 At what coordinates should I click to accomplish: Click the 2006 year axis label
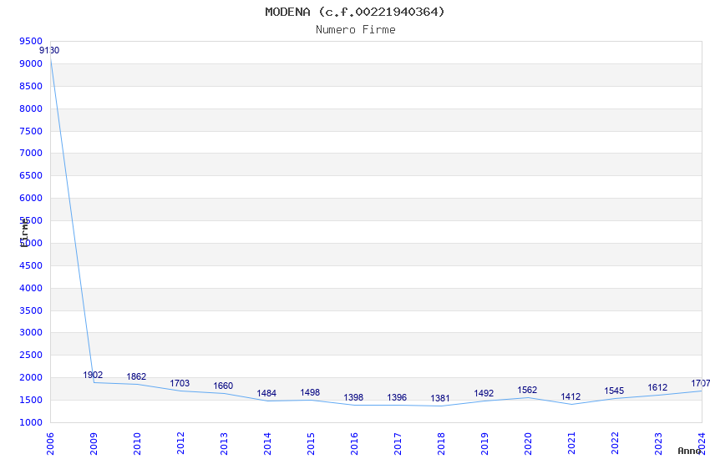coord(50,444)
